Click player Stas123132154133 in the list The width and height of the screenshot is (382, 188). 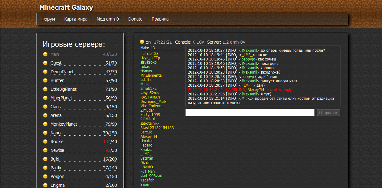[157, 128]
